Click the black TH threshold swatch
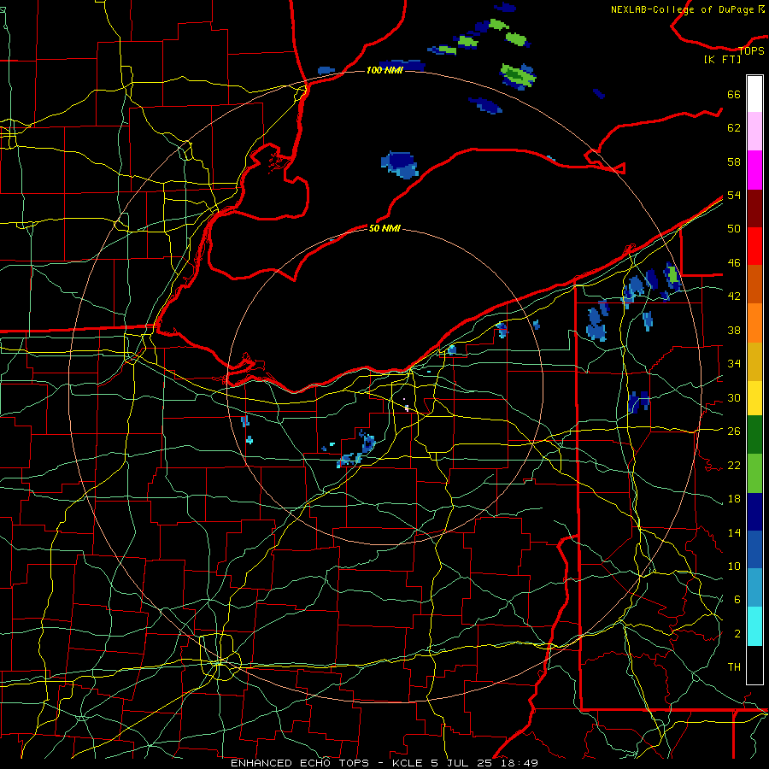 [754, 665]
